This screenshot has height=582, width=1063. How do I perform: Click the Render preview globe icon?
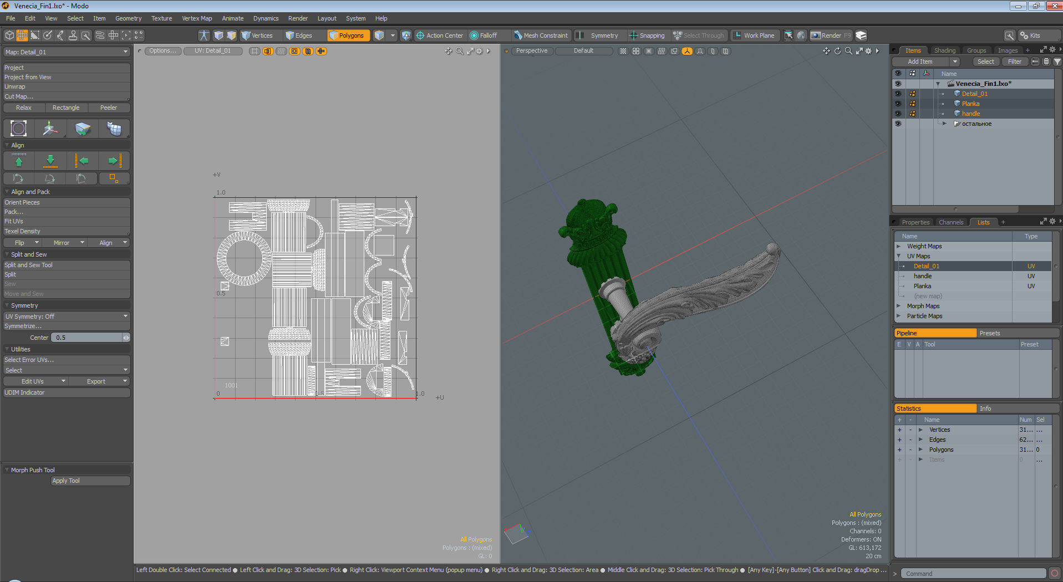(801, 35)
